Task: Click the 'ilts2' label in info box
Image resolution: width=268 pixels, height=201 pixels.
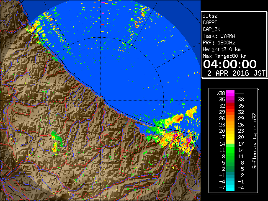Action: tap(210, 16)
